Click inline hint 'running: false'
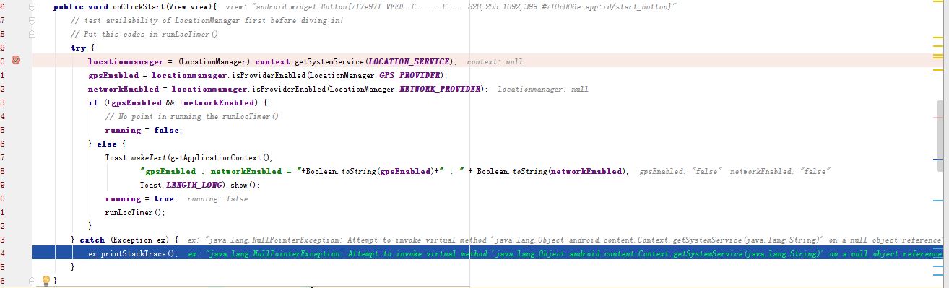Screen dimensions: 949x288 click(x=217, y=198)
